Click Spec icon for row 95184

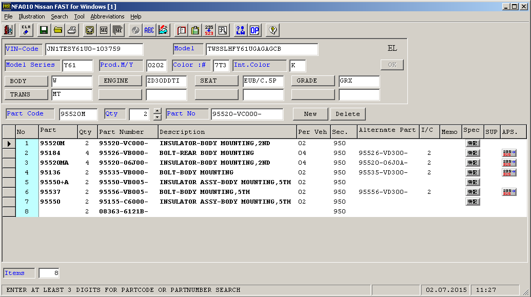[473, 153]
